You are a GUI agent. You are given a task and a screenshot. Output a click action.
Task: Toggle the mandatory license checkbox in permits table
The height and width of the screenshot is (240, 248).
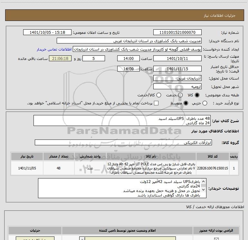tap(216, 239)
